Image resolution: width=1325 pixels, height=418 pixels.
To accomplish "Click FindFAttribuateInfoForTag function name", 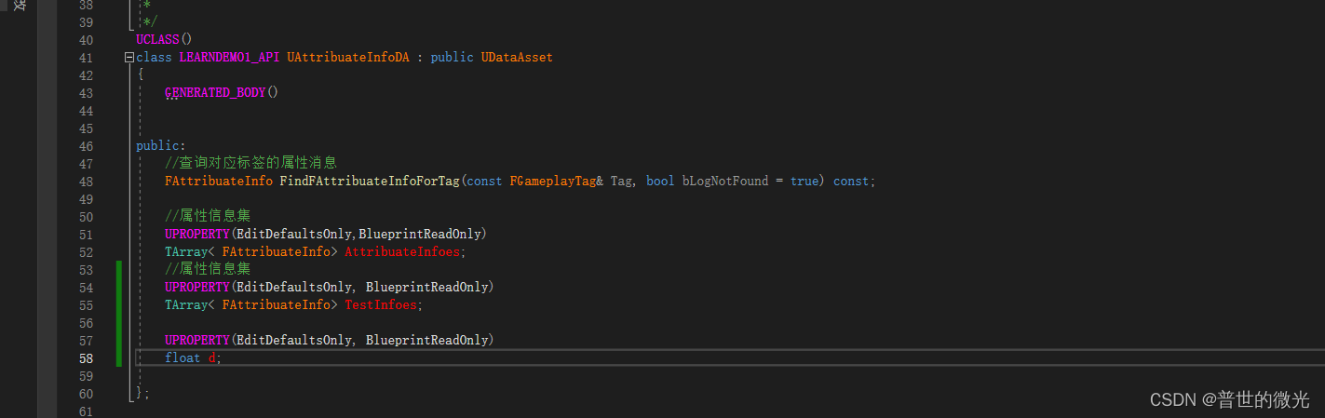I will coord(370,181).
